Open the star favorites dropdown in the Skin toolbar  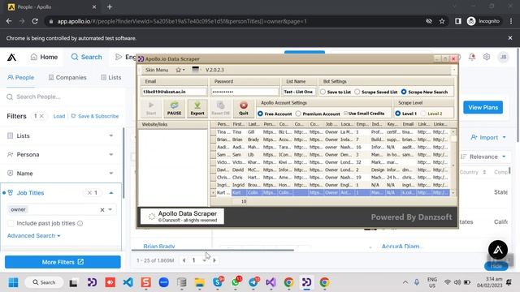click(180, 70)
